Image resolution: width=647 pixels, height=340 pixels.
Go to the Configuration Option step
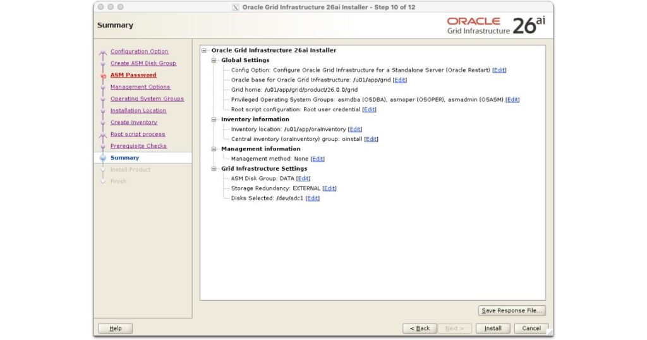[x=139, y=52]
